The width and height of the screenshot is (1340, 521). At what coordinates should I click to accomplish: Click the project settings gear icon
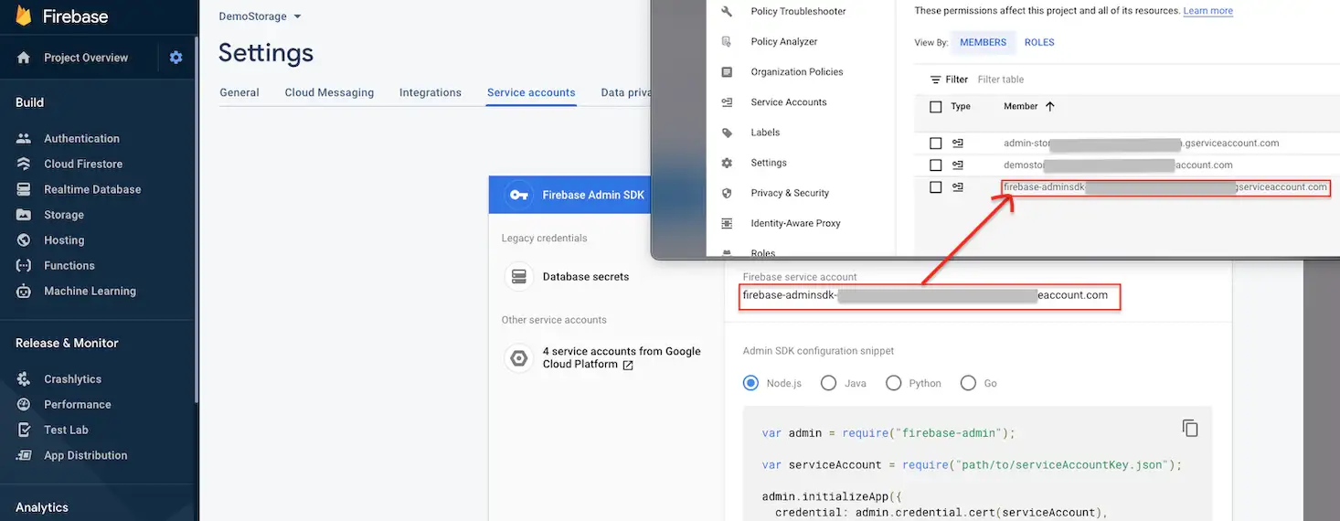coord(176,58)
